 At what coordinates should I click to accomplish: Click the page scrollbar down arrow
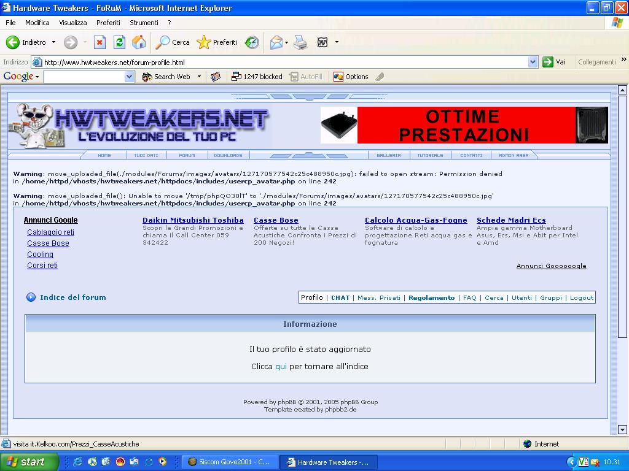623,430
